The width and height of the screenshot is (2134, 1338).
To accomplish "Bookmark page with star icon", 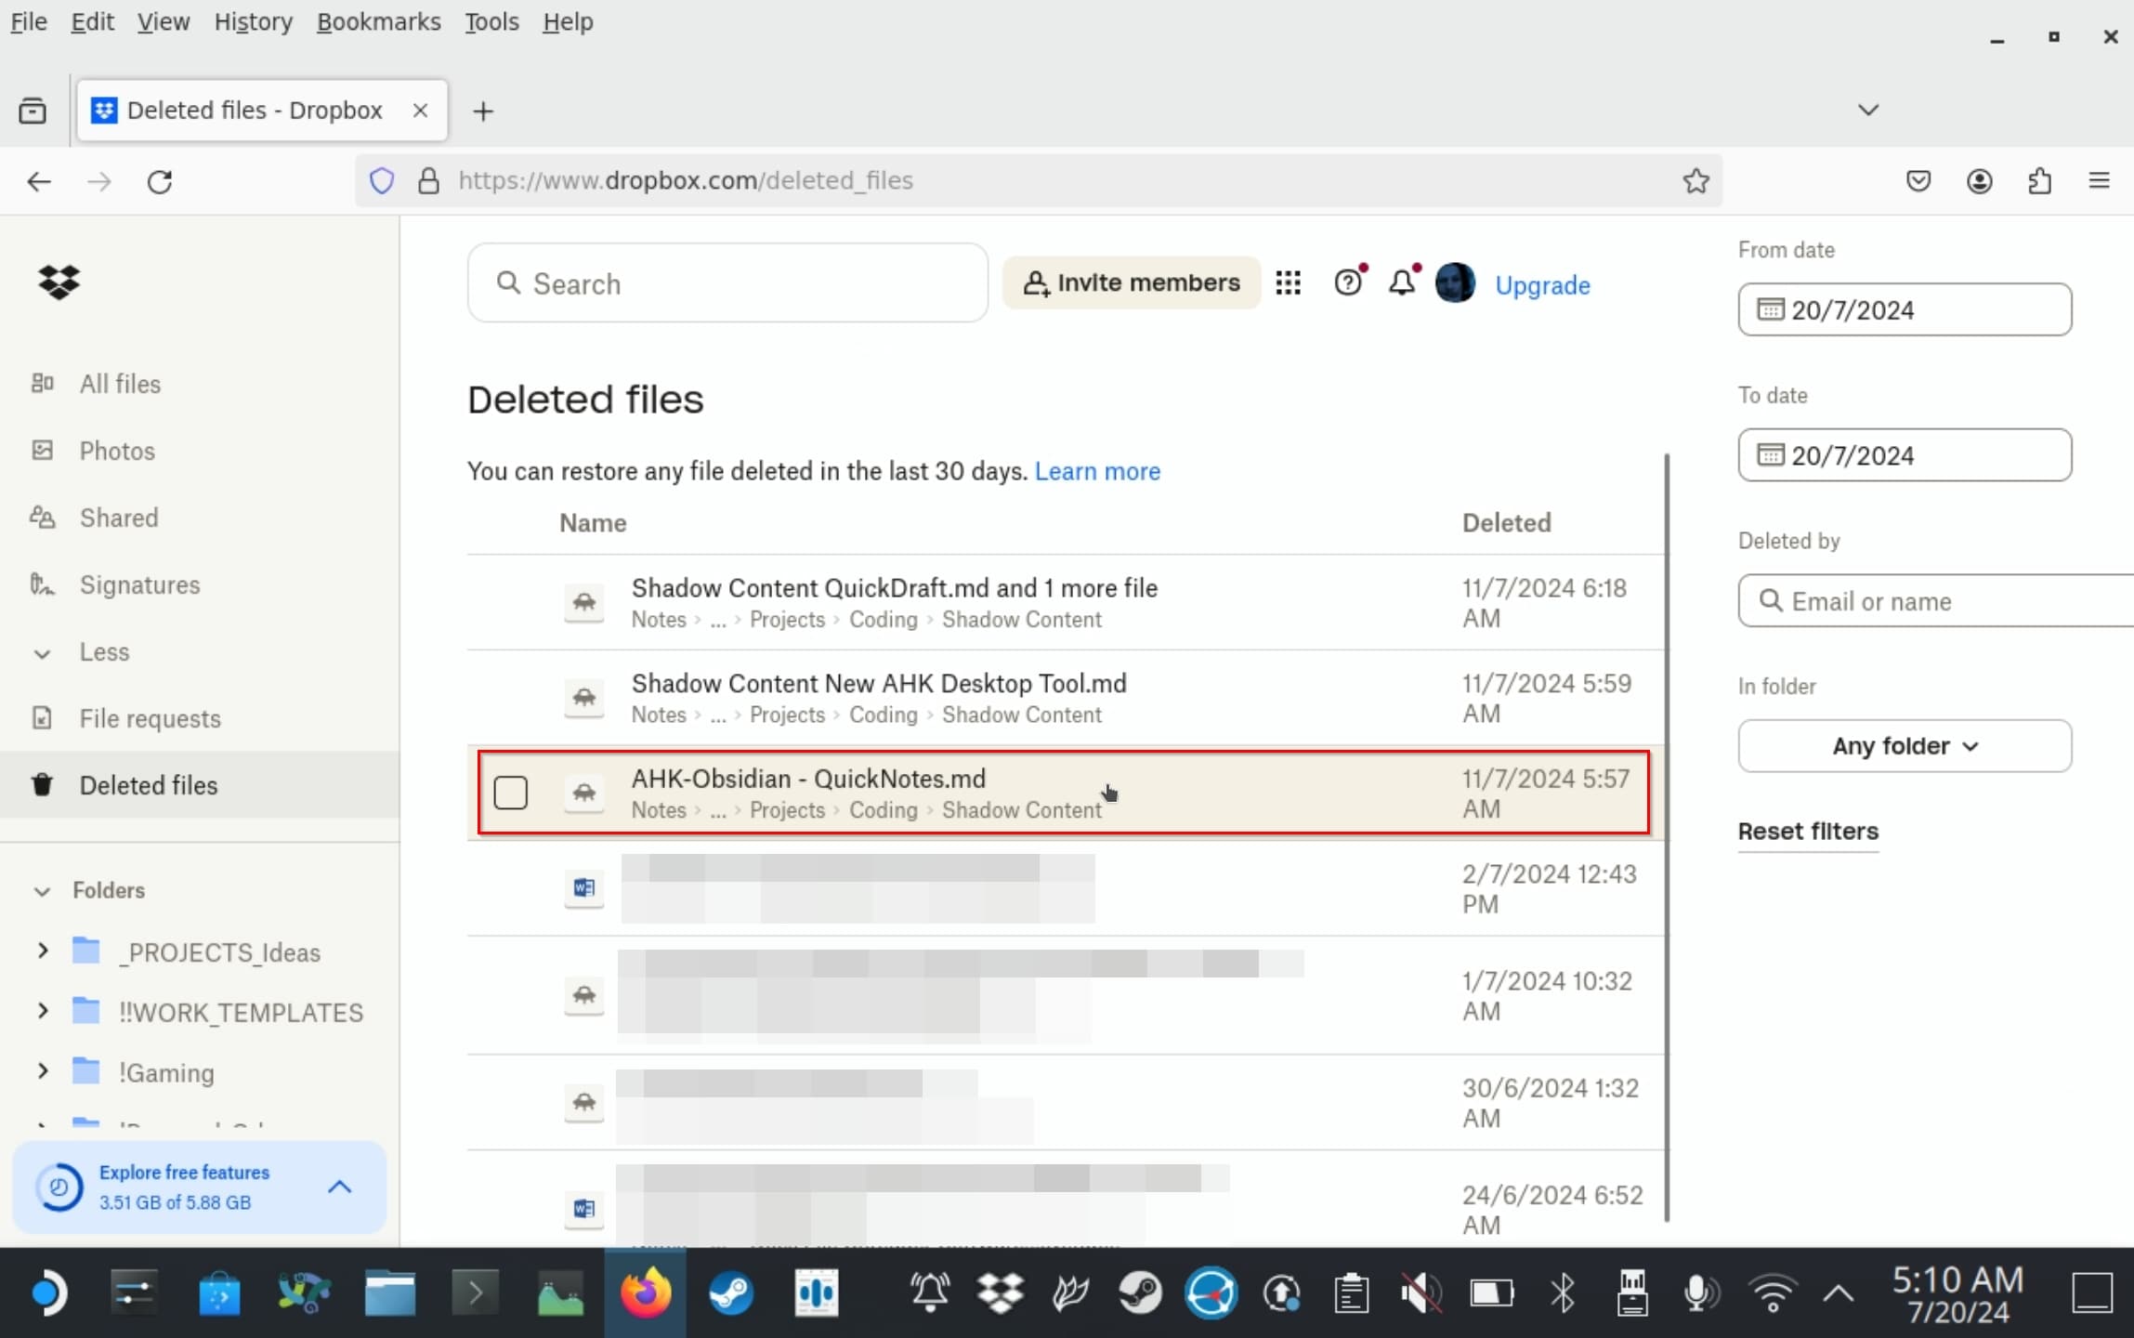I will (x=1695, y=180).
